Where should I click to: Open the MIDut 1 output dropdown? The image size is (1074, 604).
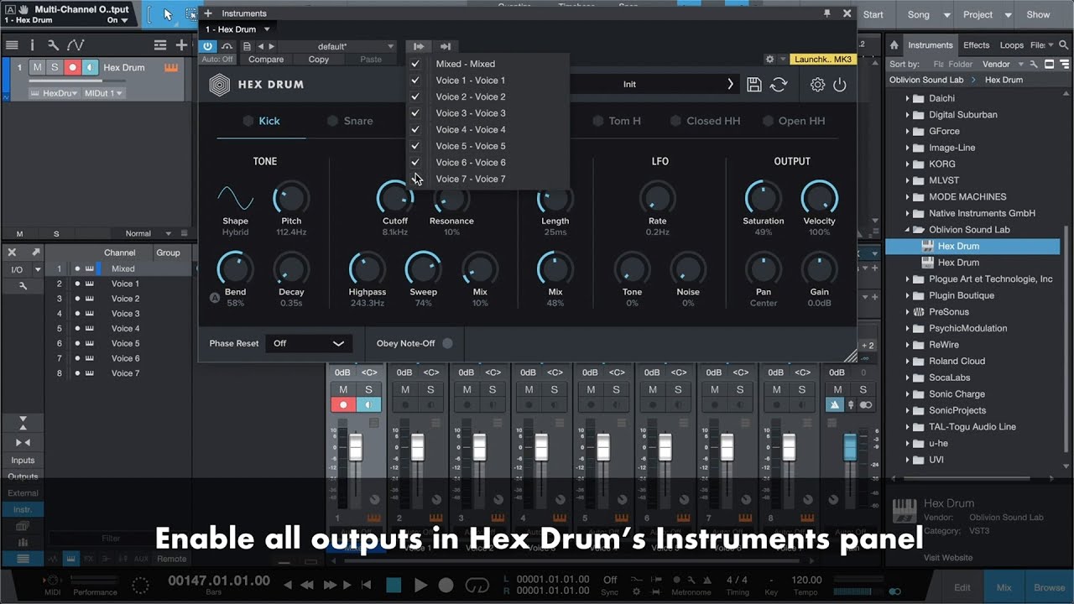104,93
